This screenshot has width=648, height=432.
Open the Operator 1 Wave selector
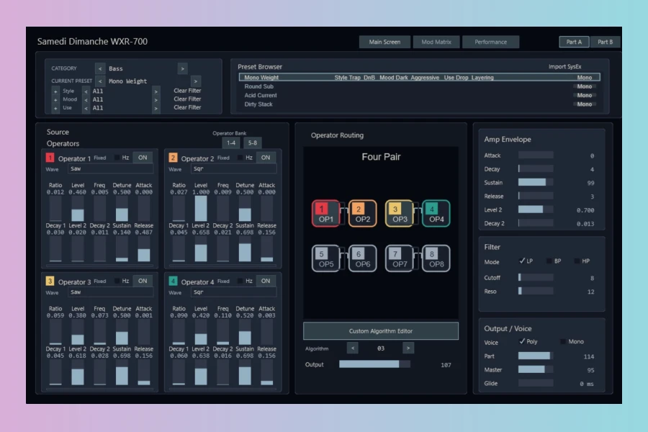pos(110,169)
